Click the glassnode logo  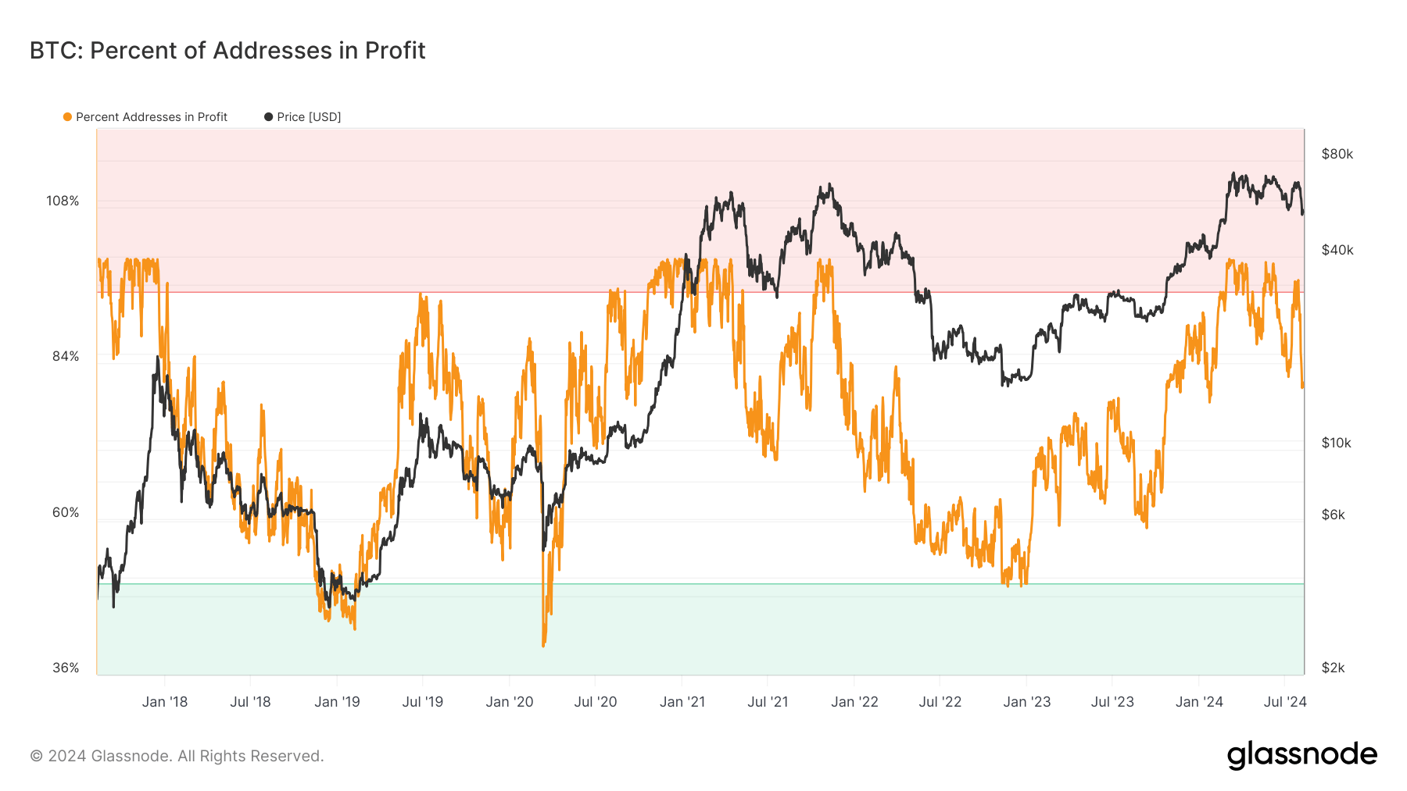[1301, 755]
